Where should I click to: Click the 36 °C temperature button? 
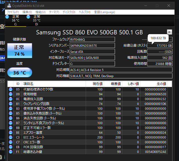20,73
